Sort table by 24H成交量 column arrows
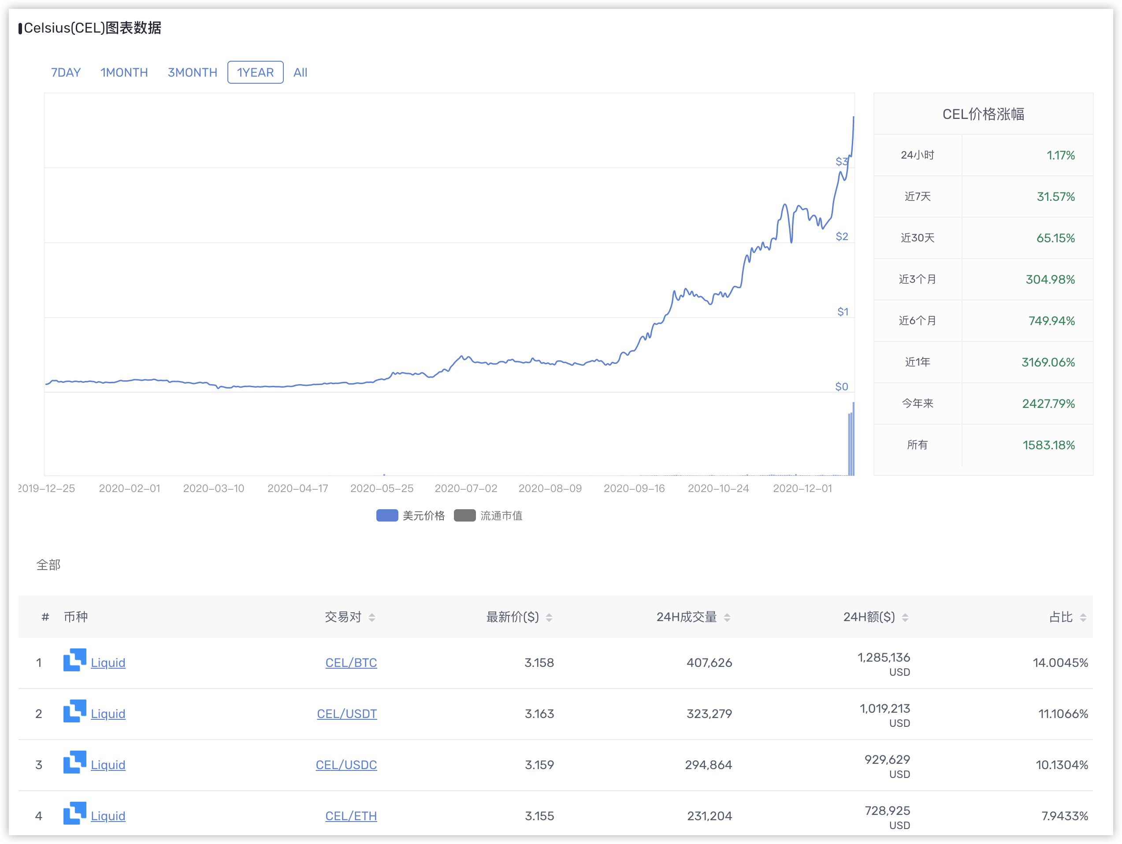 tap(727, 618)
